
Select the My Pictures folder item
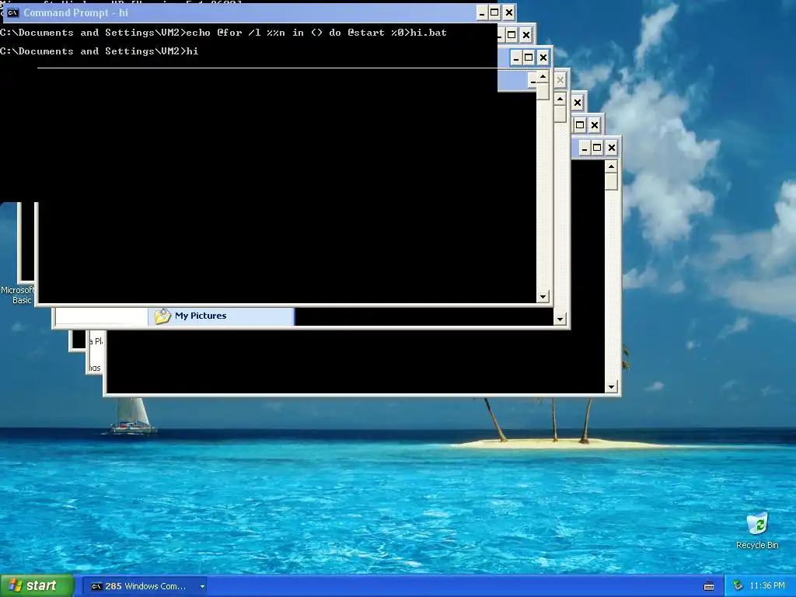[222, 316]
